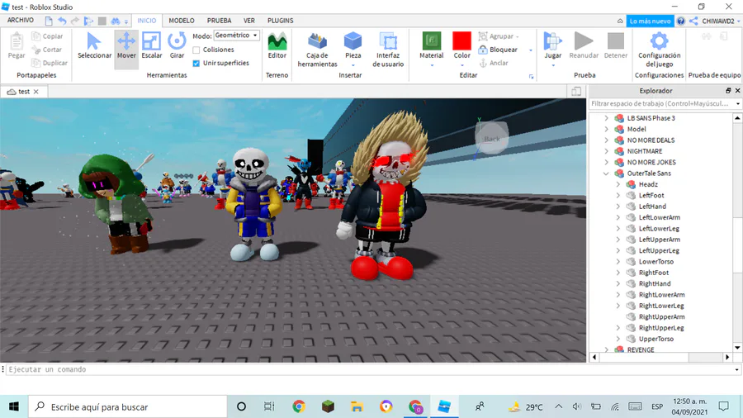Switch to the PLUGINS tab
743x418 pixels.
[280, 21]
